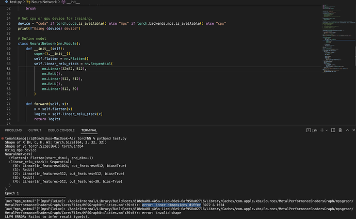Click the red command status dot in terminal
Screen dimensions: 356x219
(x=3, y=139)
